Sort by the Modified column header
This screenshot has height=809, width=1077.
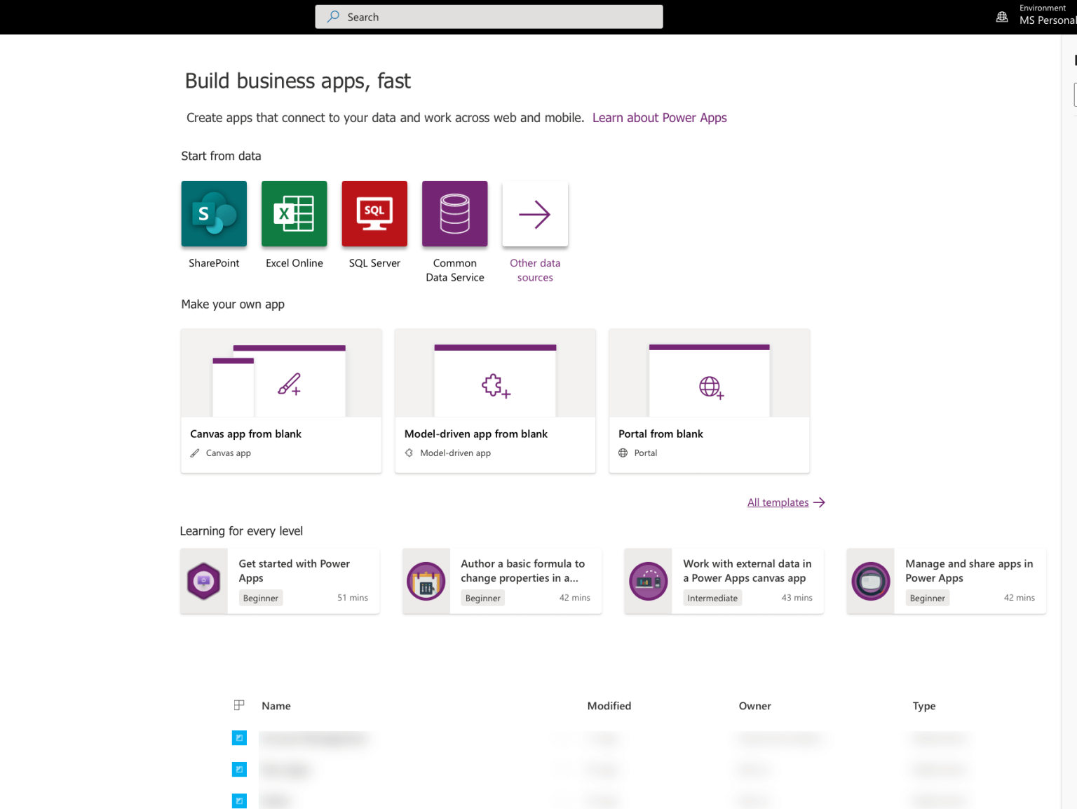tap(609, 706)
